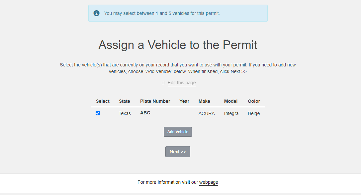Click the Model column header
361x195 pixels.
coord(231,101)
